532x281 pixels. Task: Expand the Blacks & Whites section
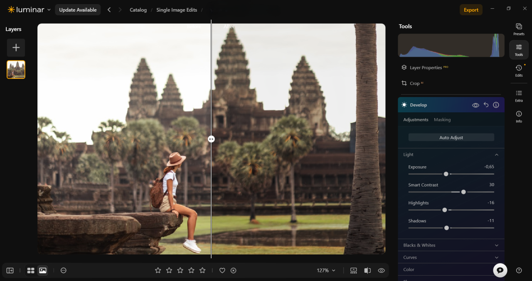coord(451,245)
